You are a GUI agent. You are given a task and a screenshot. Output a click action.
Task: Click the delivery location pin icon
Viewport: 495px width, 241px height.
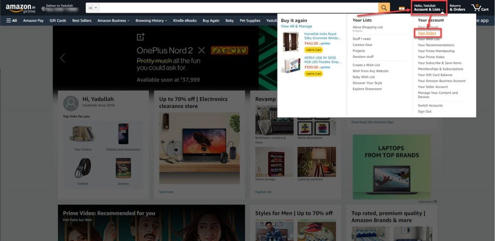pyautogui.click(x=43, y=9)
